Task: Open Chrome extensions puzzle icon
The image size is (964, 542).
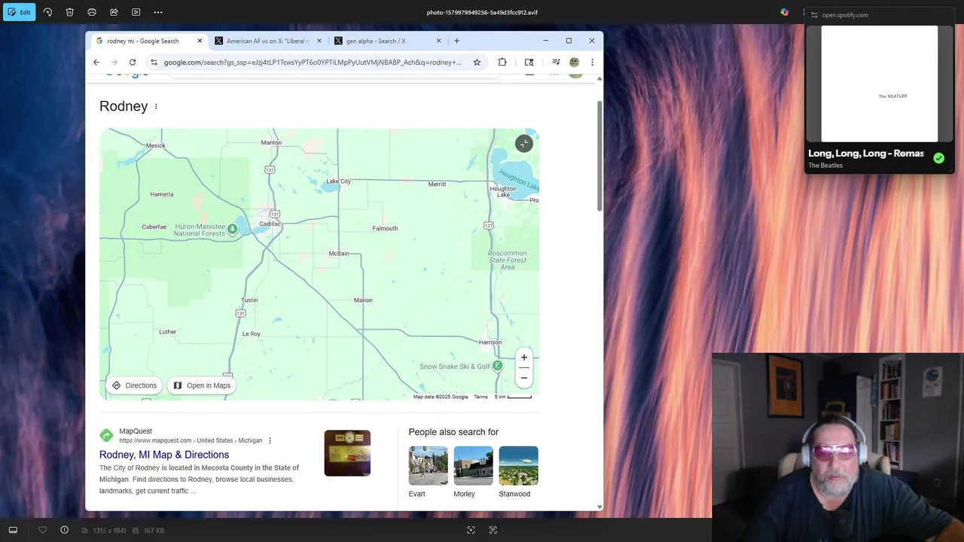Action: (502, 62)
